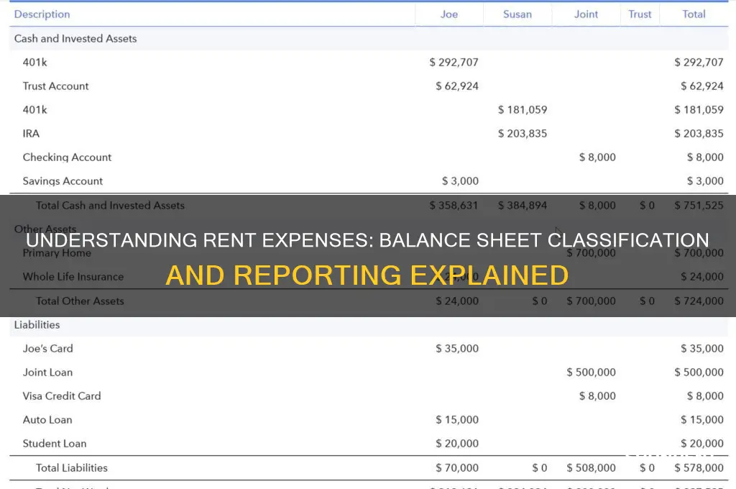Click Joe's $ 35,000 Joe's Card value

pyautogui.click(x=457, y=349)
